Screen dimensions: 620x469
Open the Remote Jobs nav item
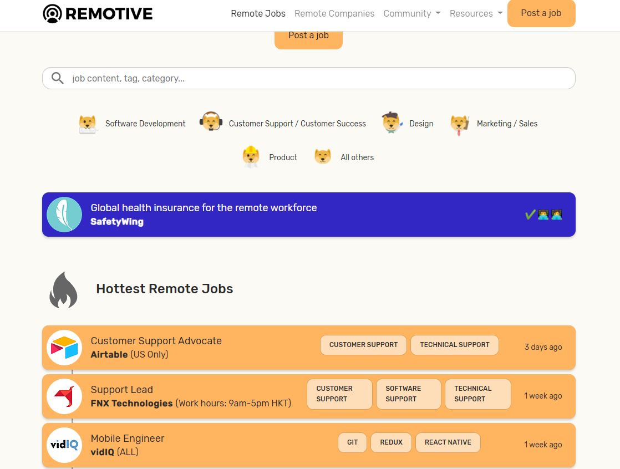[258, 13]
